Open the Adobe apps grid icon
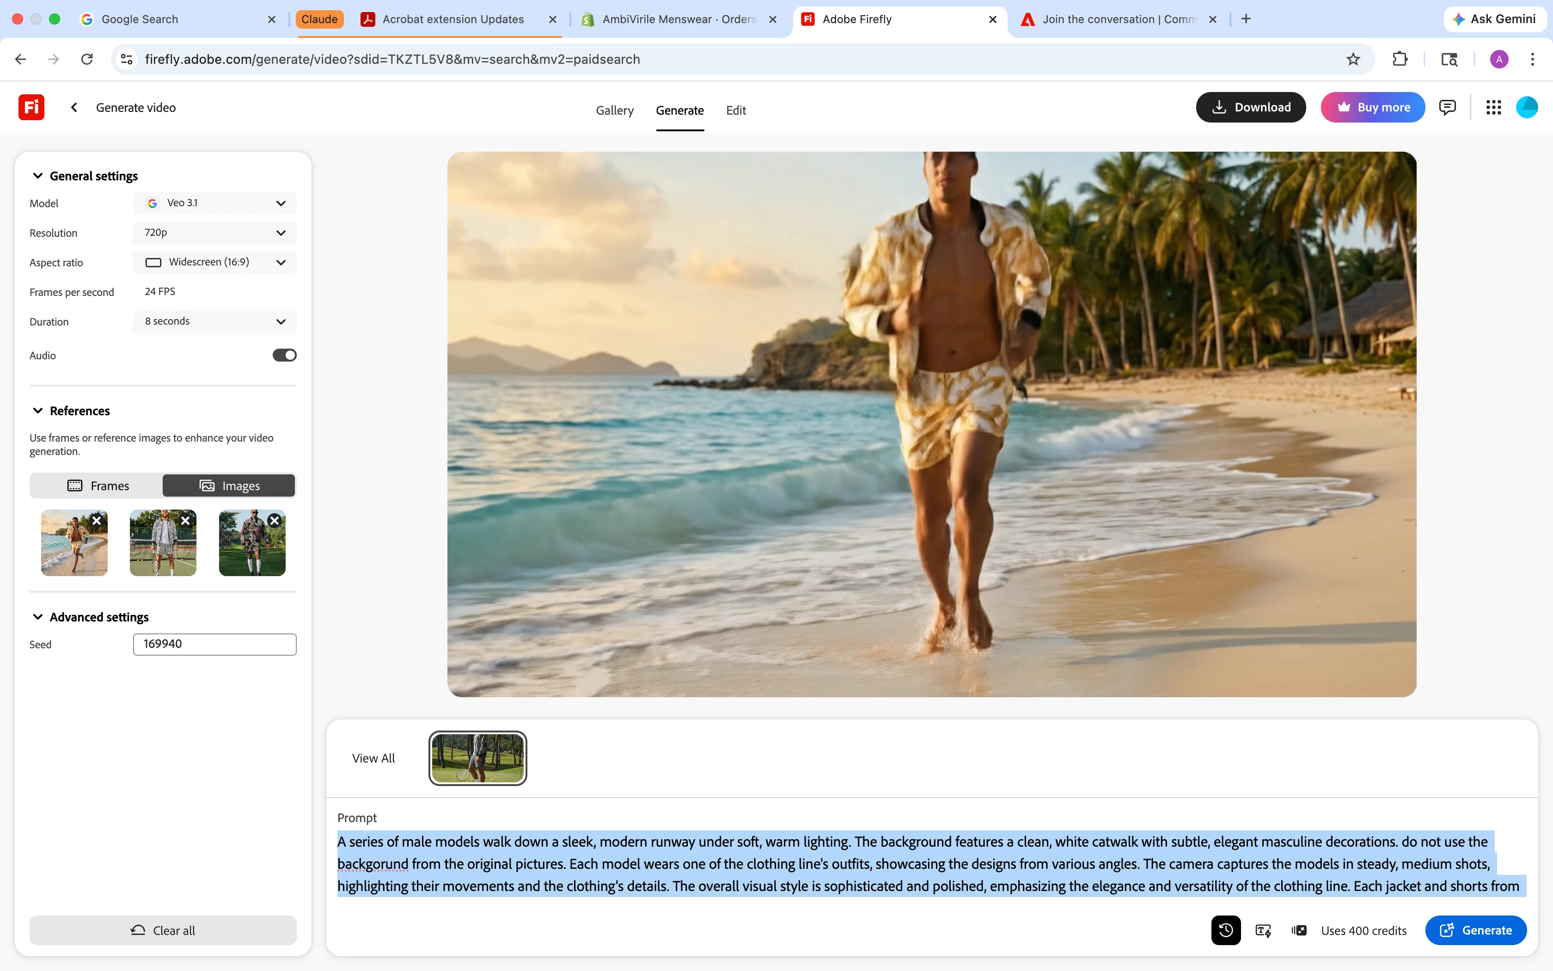The image size is (1553, 971). (x=1493, y=107)
